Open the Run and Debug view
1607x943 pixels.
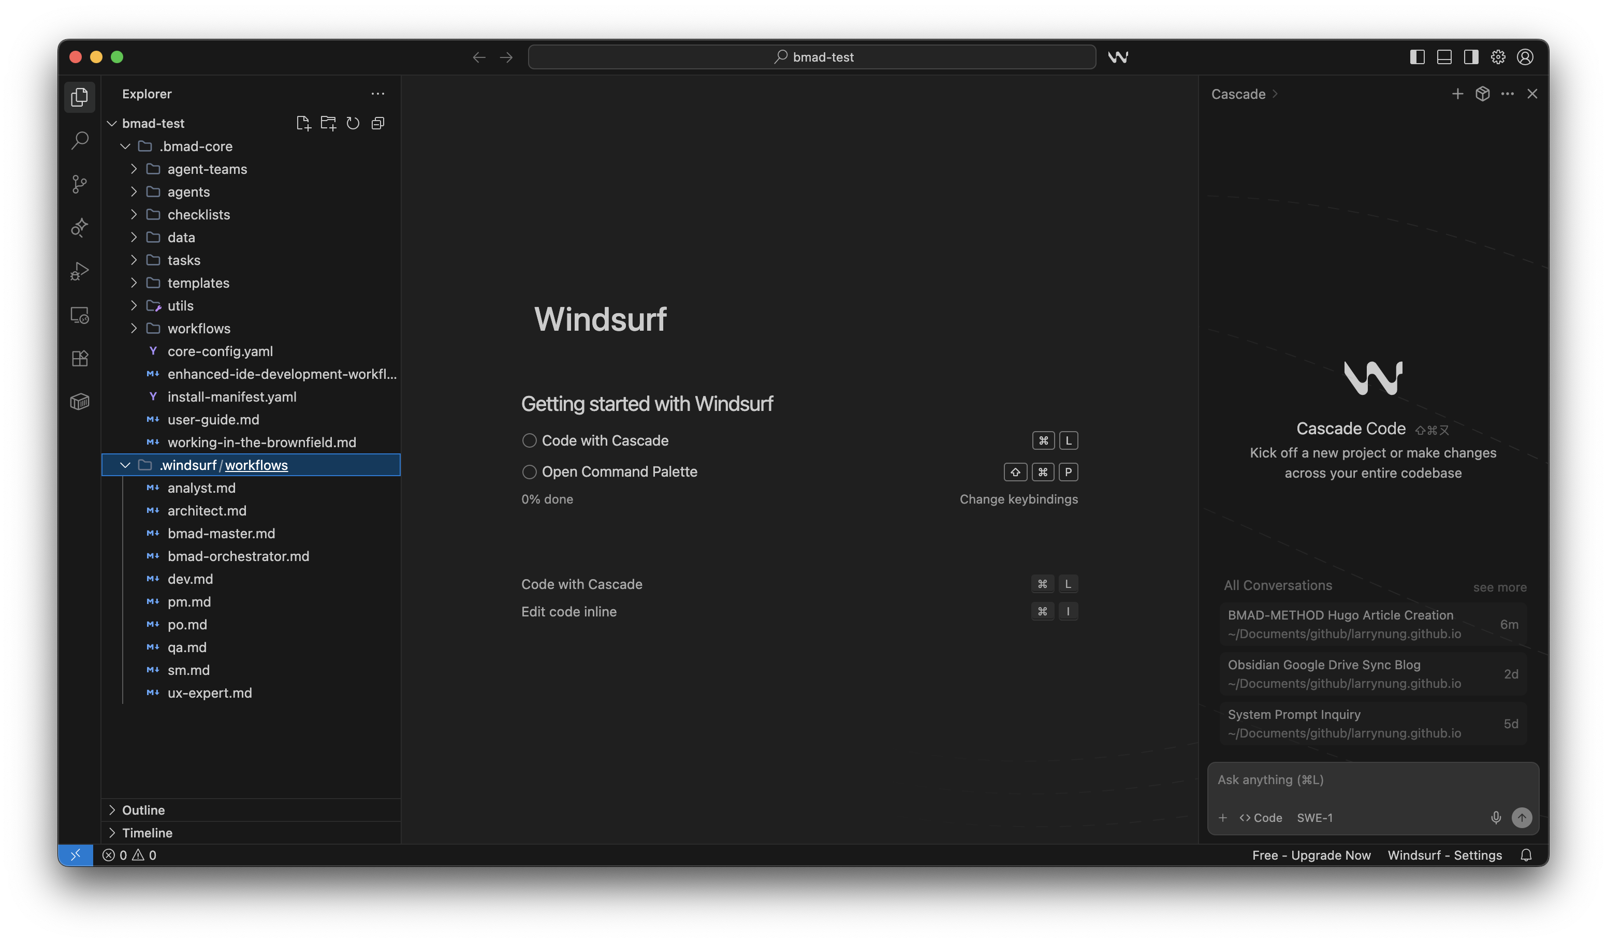[x=80, y=271]
